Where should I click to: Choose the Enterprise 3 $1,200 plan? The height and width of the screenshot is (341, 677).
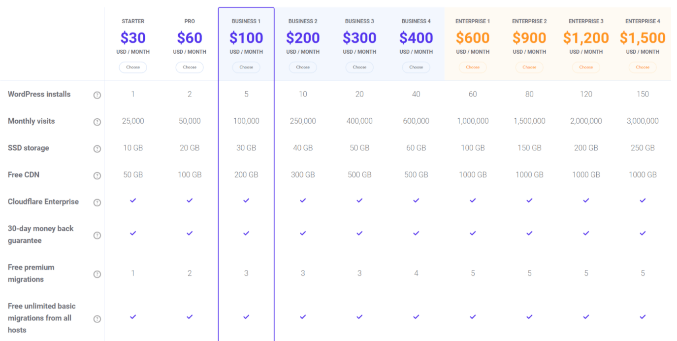[x=586, y=67]
